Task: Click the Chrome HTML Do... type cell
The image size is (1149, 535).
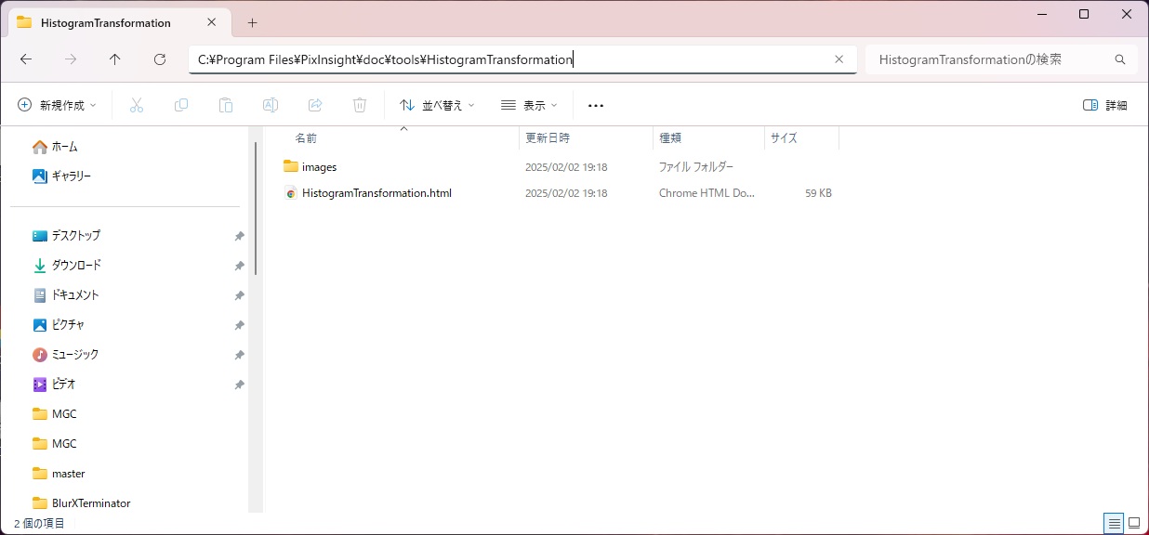Action: (x=707, y=193)
